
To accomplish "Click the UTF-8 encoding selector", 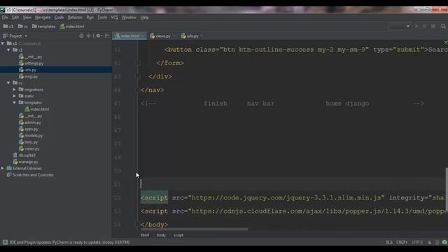I will coord(417,242).
